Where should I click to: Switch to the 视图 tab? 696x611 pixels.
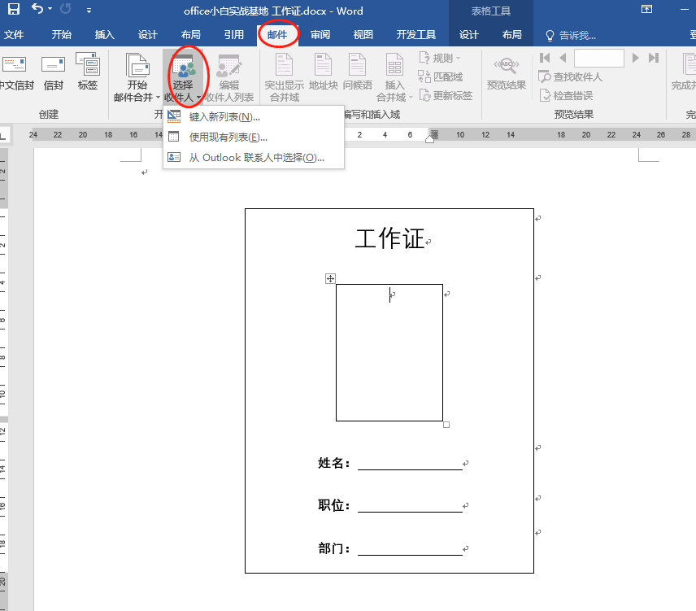pos(363,35)
